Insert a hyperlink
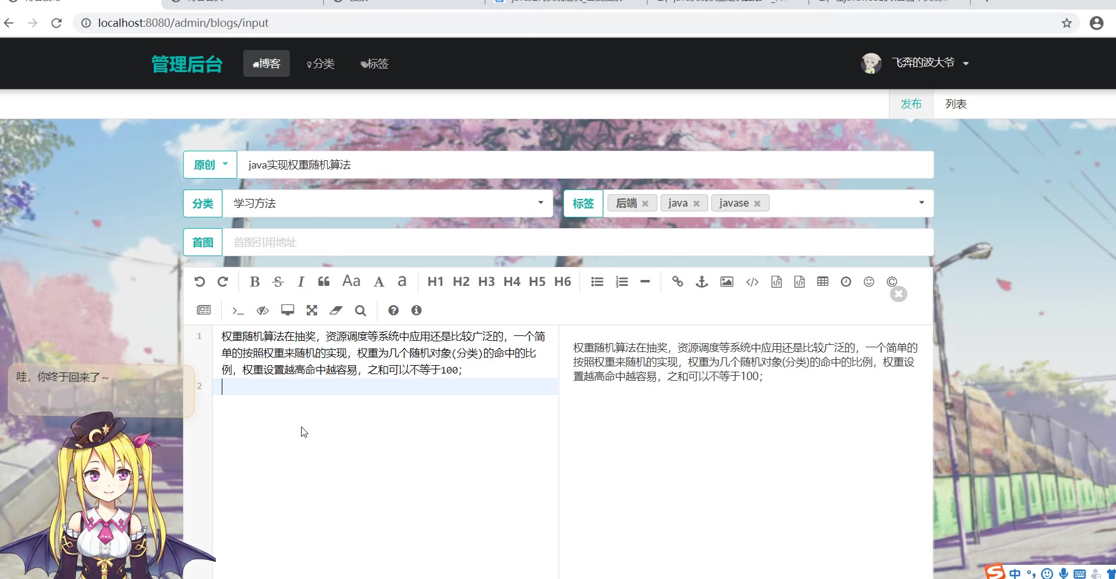Screen dimensions: 1116x579 click(x=678, y=282)
